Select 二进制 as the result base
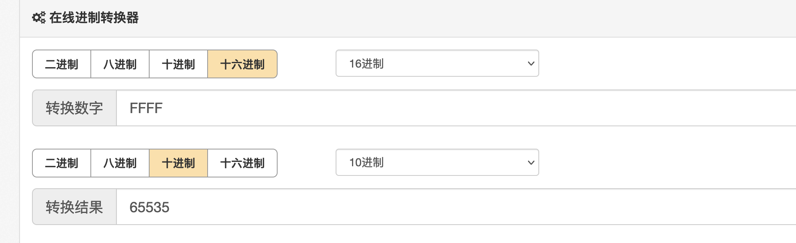This screenshot has width=796, height=243. [x=62, y=163]
